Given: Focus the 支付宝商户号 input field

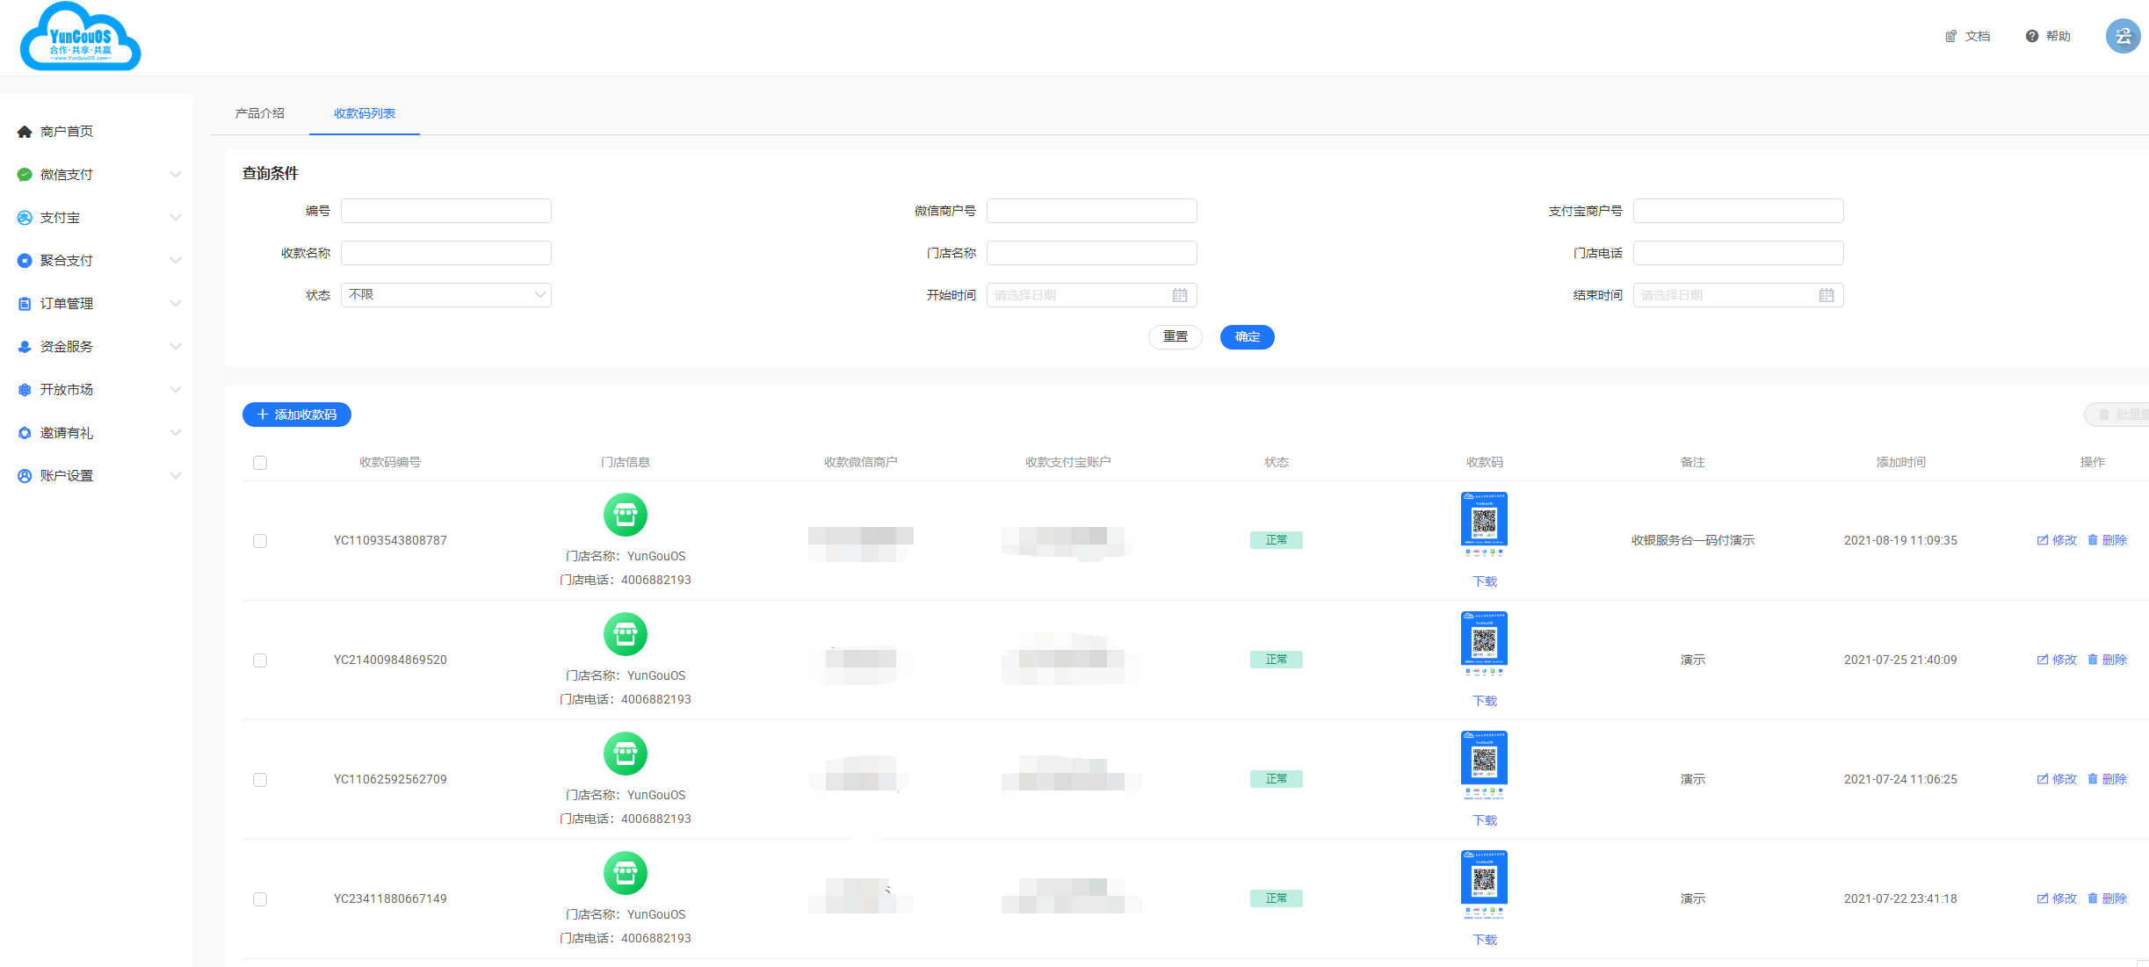Looking at the screenshot, I should click(1739, 211).
